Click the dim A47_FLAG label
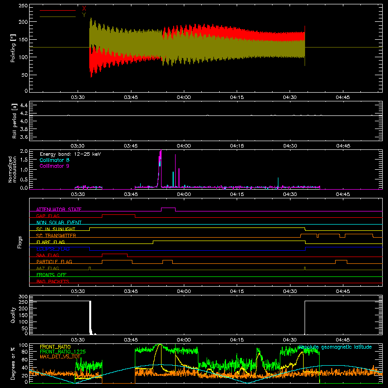Viewport: 388px width, 388px height. 48,268
